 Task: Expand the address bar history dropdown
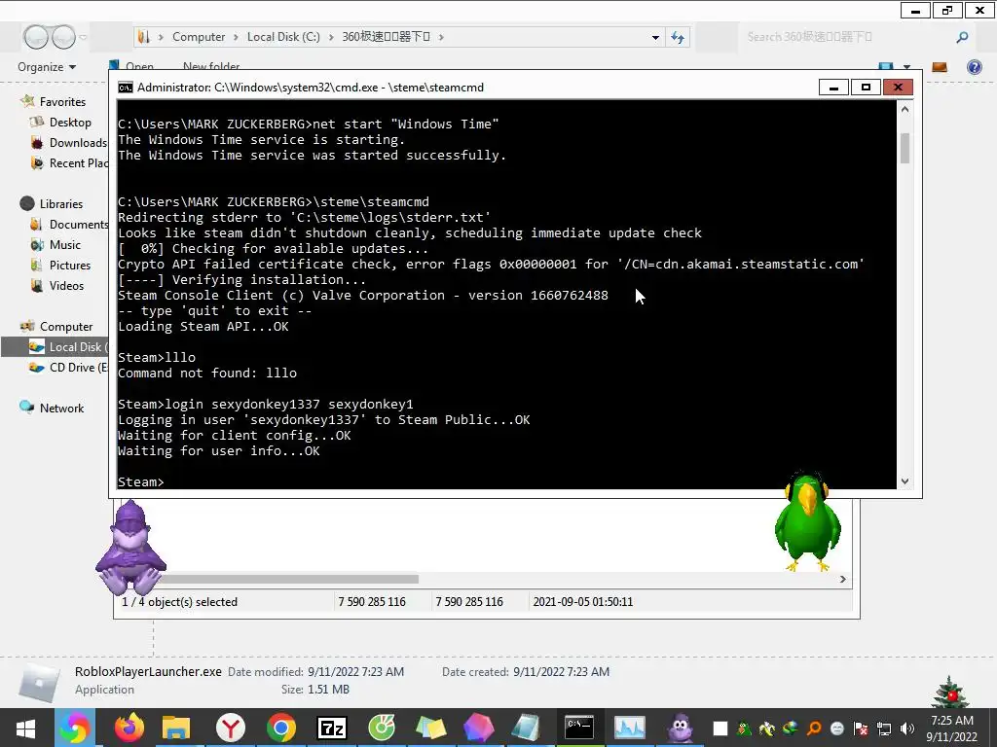coord(655,38)
